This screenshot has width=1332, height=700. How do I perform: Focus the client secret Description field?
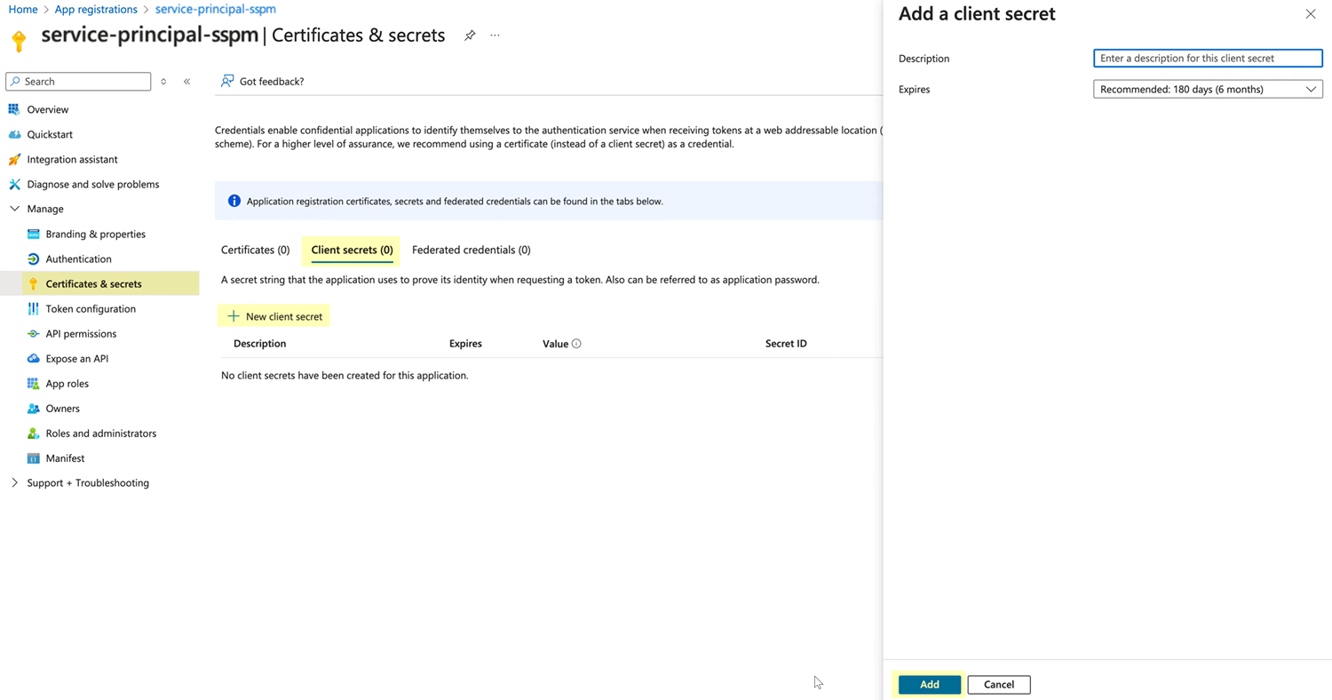click(1208, 58)
